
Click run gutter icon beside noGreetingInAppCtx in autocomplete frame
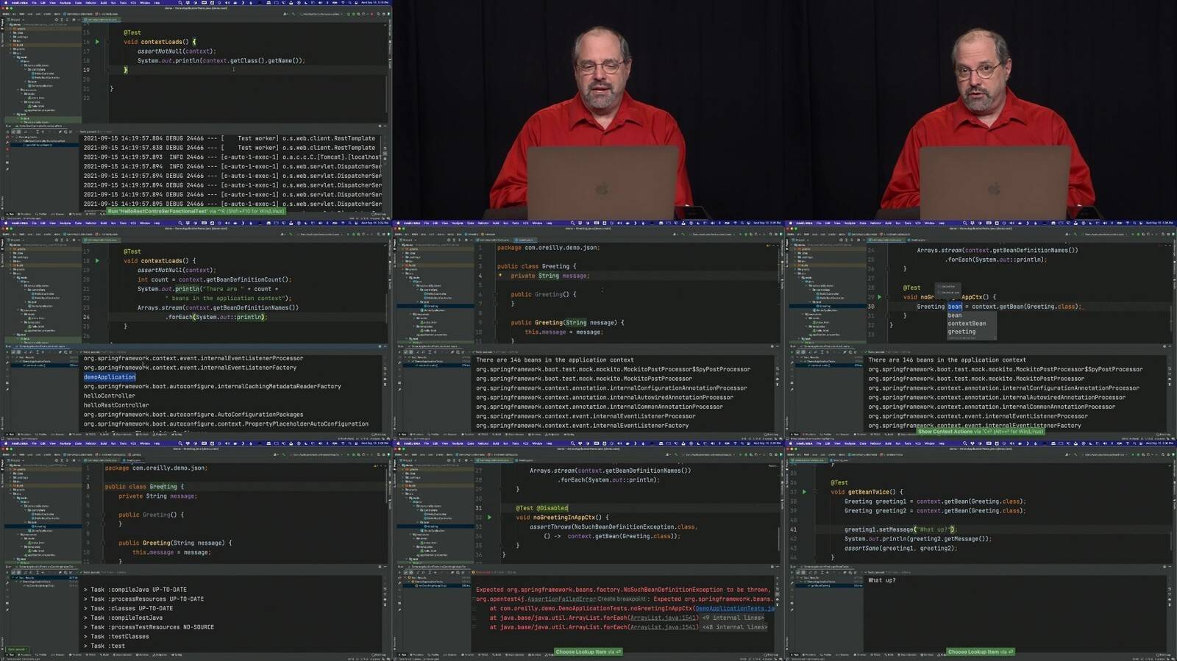(x=880, y=297)
